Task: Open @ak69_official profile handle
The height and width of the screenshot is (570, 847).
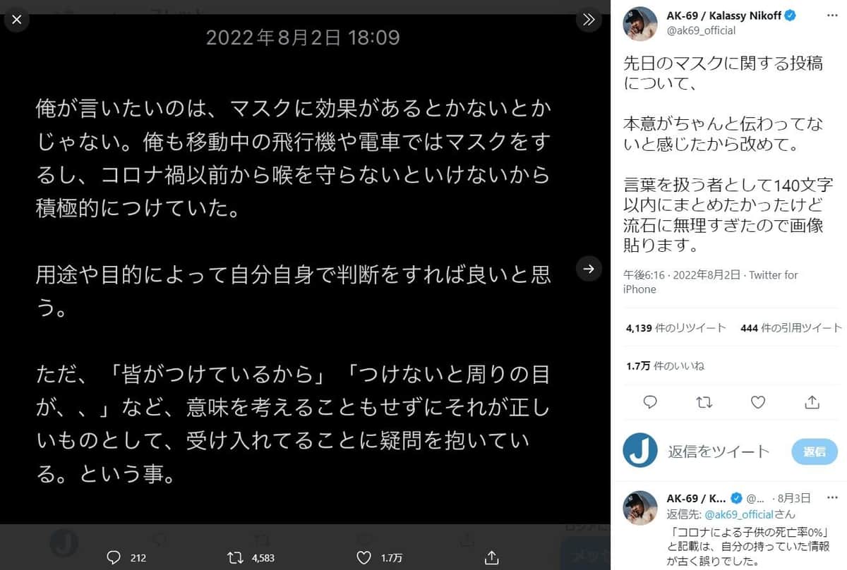Action: [x=701, y=30]
